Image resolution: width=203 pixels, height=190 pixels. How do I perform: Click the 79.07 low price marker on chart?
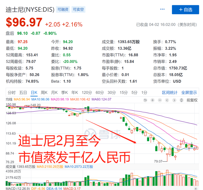tap(158, 161)
